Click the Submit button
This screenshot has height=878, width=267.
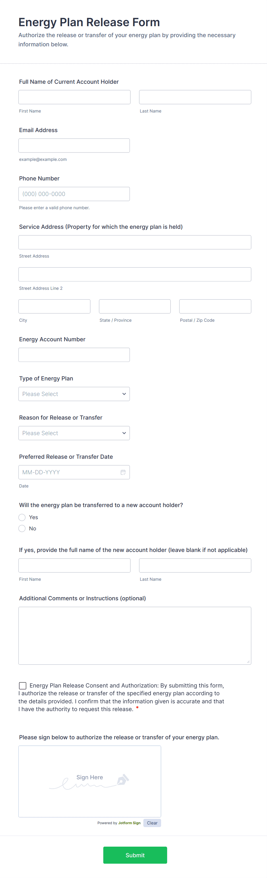pyautogui.click(x=135, y=855)
